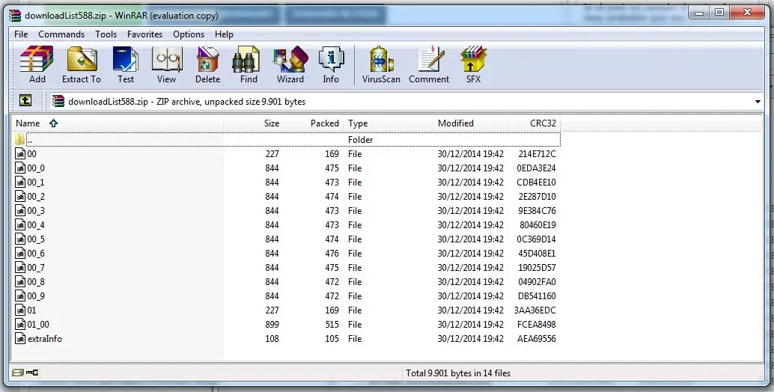This screenshot has width=774, height=392.
Task: Open the Help menu
Action: tap(224, 34)
